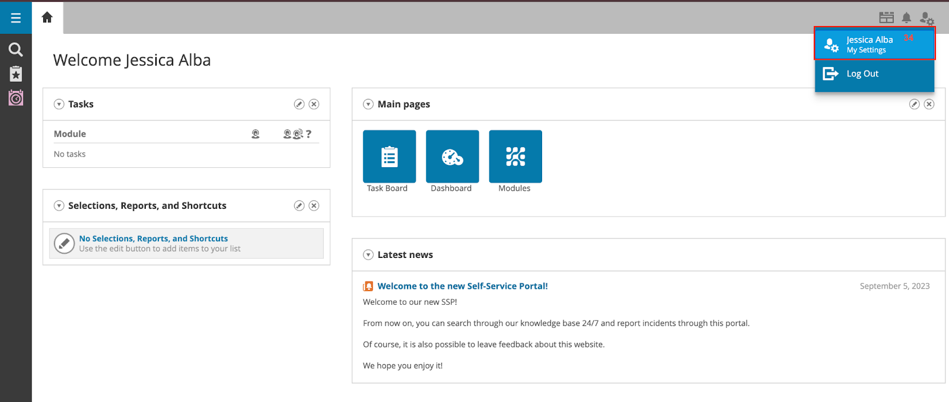
Task: Close the Tasks widget
Action: coord(314,104)
